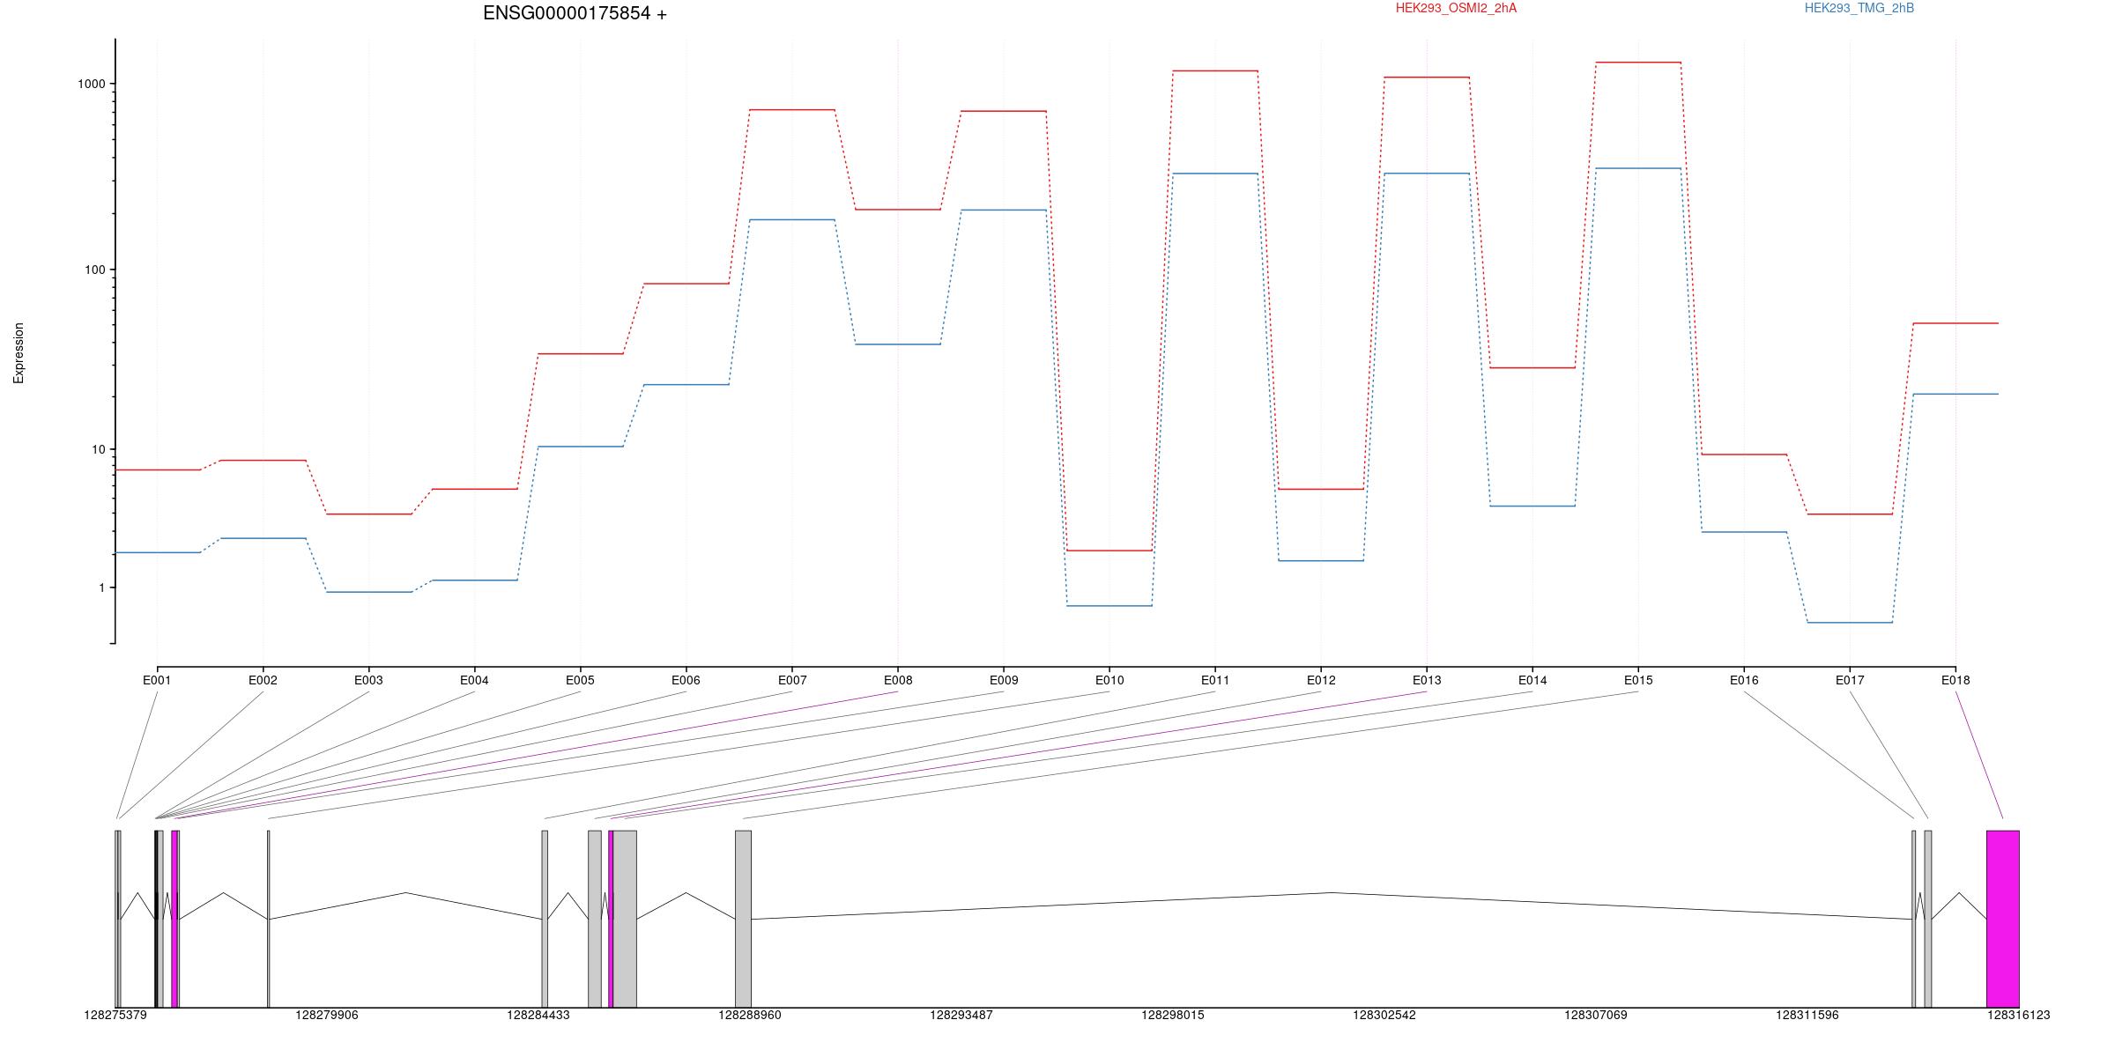Click the E009 exon label
Viewport: 2115px width, 1057px height.
pos(1004,680)
